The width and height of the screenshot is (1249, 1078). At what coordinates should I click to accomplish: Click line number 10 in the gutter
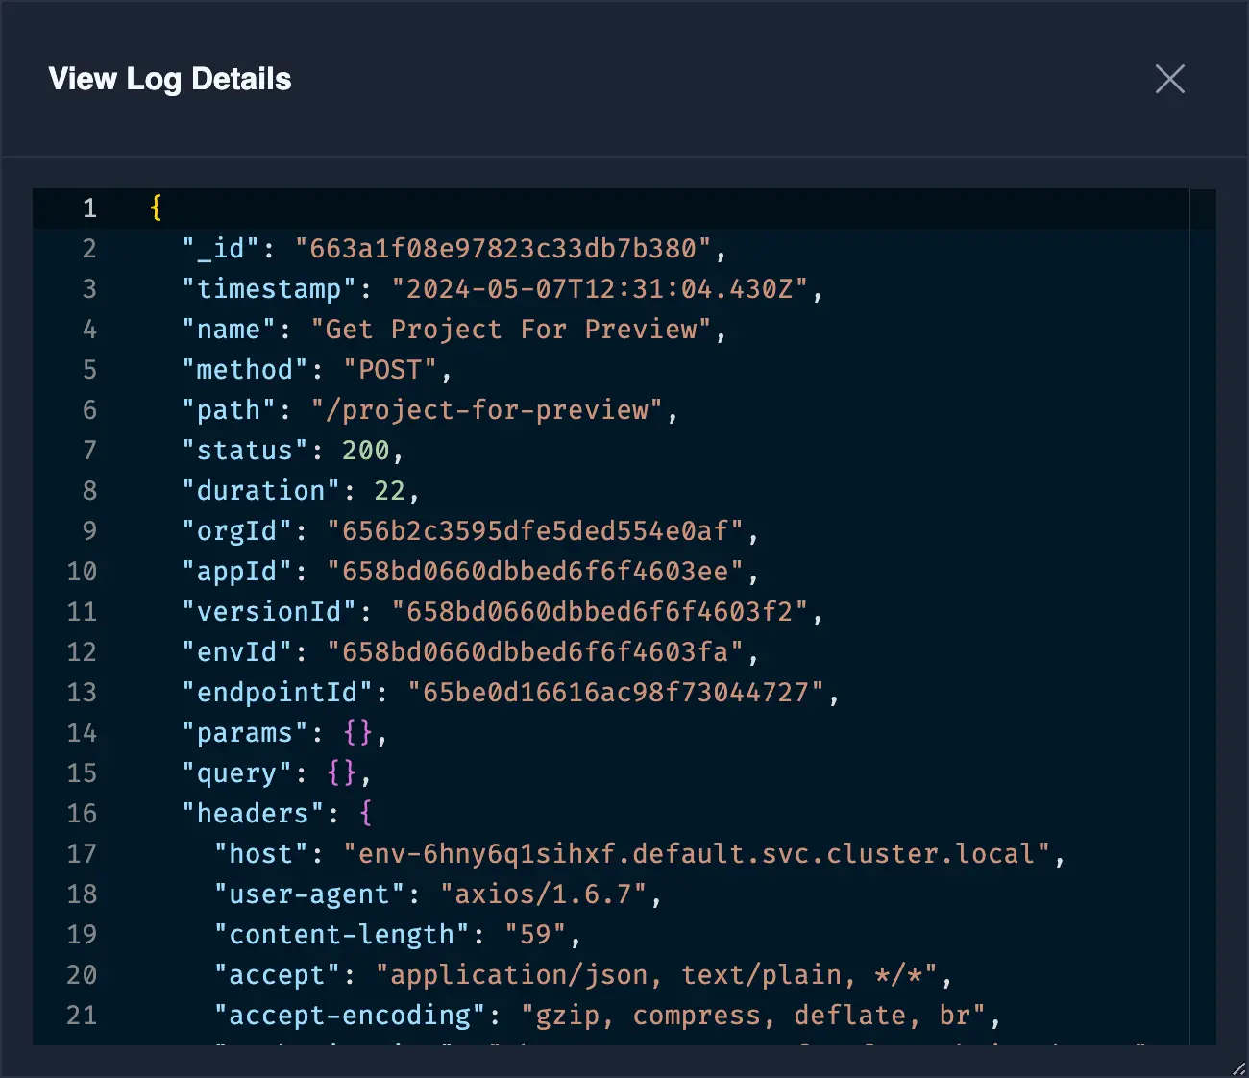click(82, 572)
